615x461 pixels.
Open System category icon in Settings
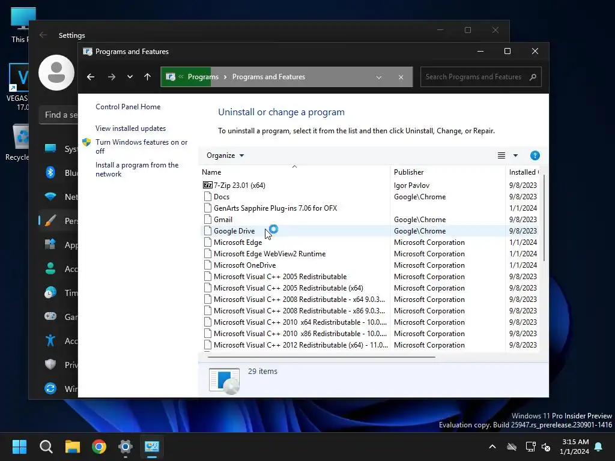pyautogui.click(x=50, y=149)
